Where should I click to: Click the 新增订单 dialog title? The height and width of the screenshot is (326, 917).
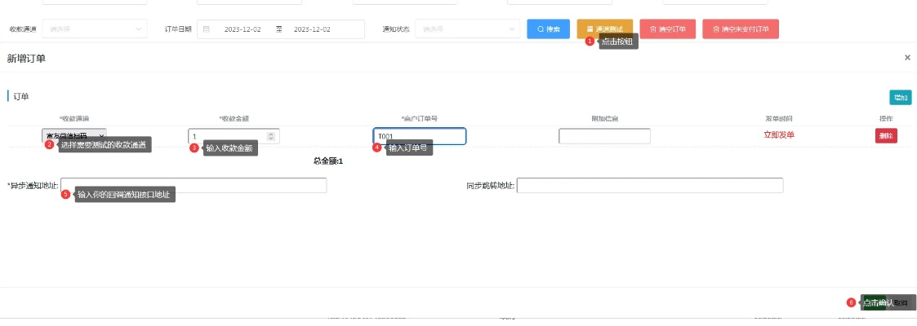pyautogui.click(x=26, y=59)
